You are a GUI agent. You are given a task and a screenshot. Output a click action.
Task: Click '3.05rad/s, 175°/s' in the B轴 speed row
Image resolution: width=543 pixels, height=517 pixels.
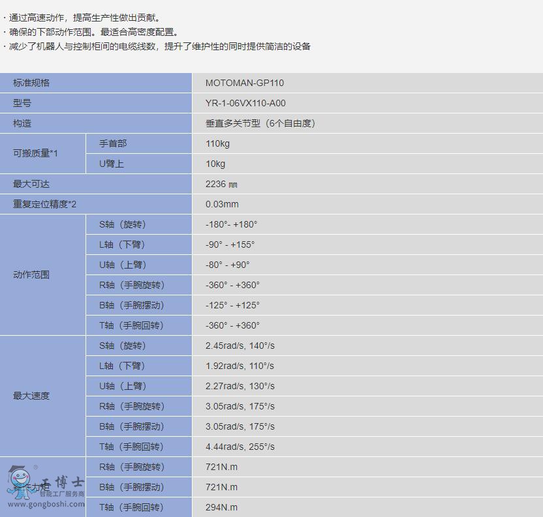(x=240, y=426)
